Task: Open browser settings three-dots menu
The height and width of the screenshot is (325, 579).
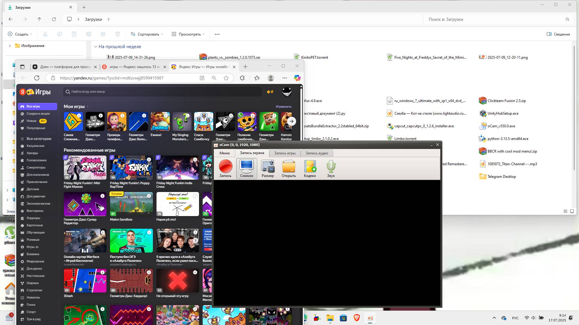Action: pos(285,78)
